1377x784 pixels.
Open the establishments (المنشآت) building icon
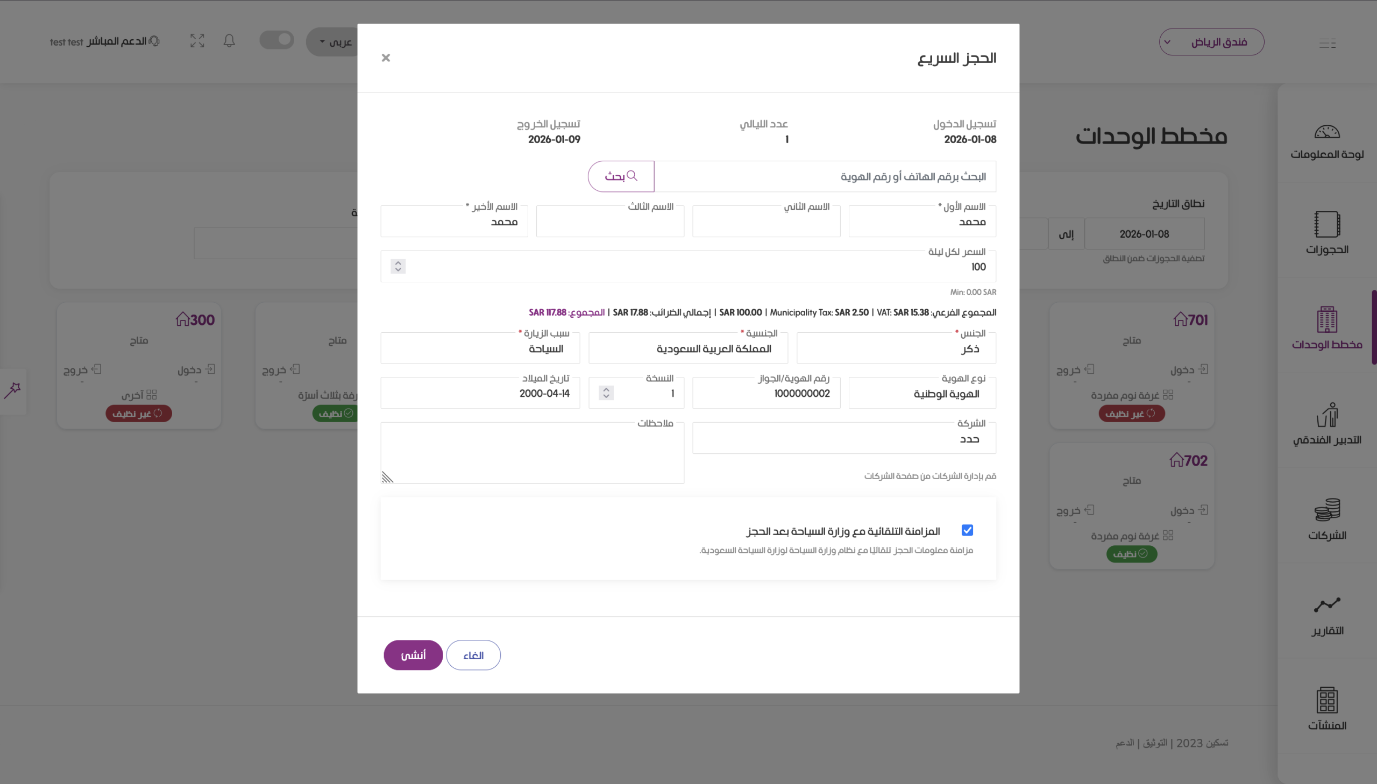1326,700
